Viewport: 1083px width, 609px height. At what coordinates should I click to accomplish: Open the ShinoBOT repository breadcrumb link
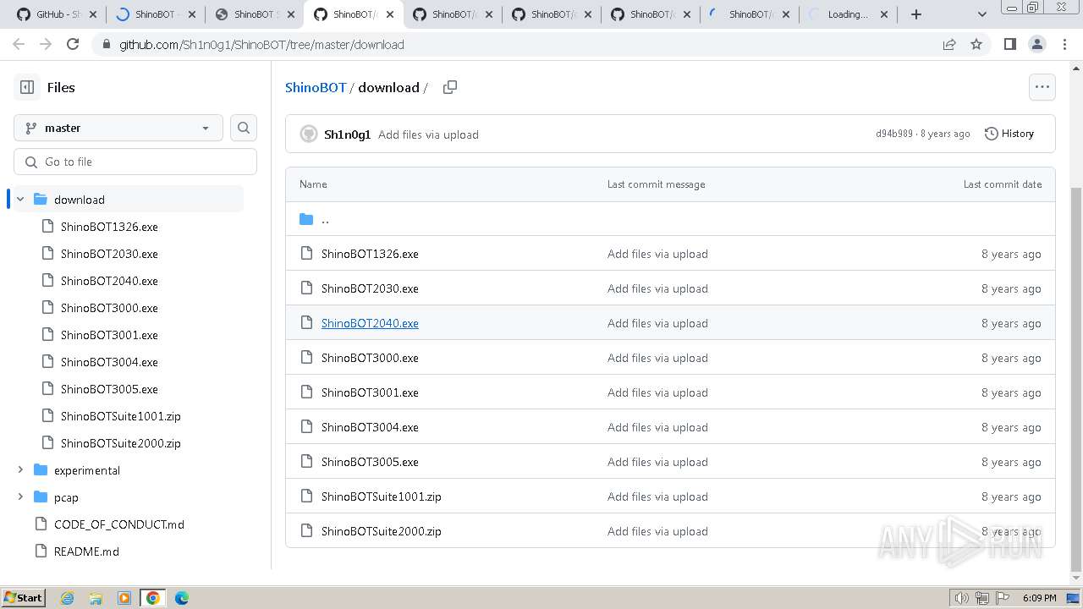[316, 87]
